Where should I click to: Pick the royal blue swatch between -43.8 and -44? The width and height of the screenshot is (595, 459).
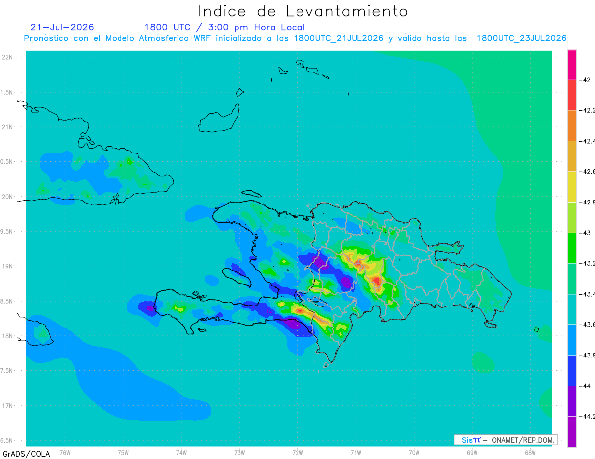572,371
